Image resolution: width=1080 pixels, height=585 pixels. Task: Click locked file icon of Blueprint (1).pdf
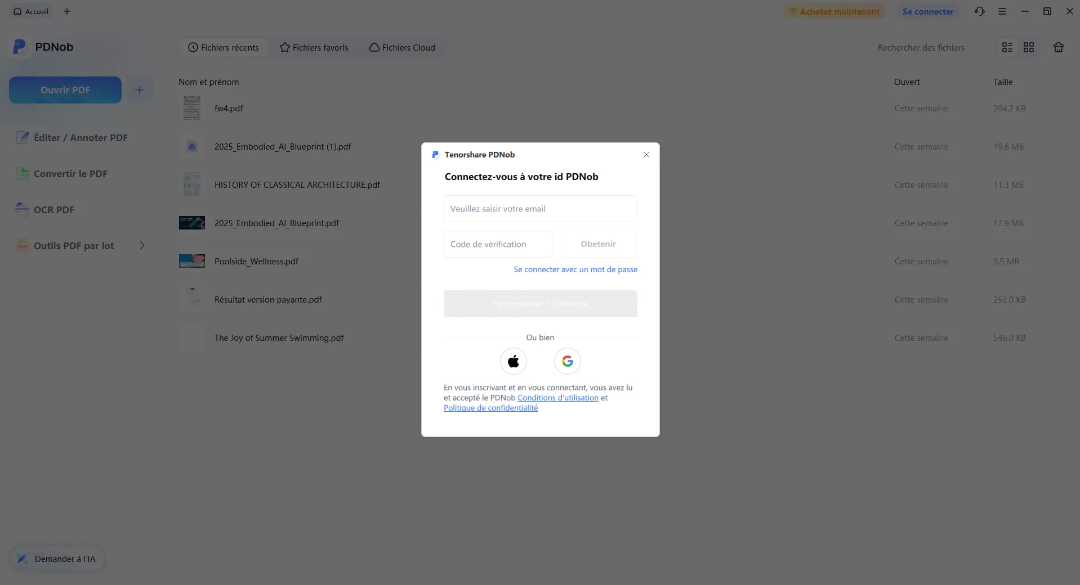(x=192, y=146)
